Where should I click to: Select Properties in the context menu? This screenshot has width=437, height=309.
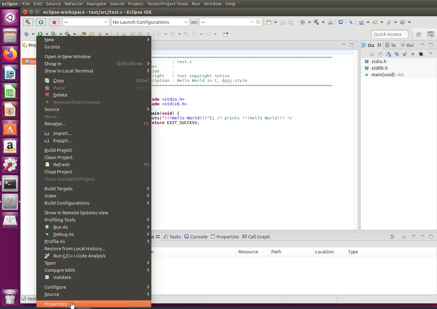[x=56, y=304]
